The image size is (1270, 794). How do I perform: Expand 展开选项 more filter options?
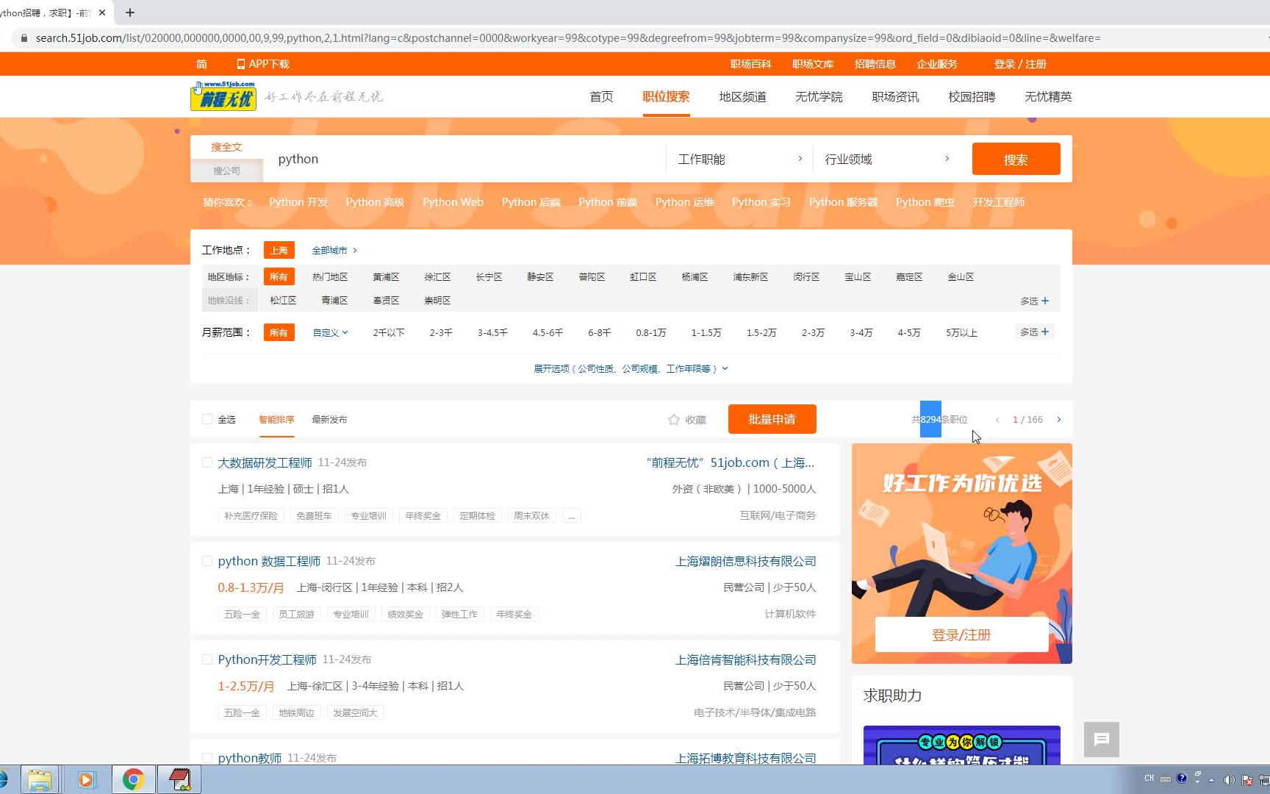tap(631, 368)
